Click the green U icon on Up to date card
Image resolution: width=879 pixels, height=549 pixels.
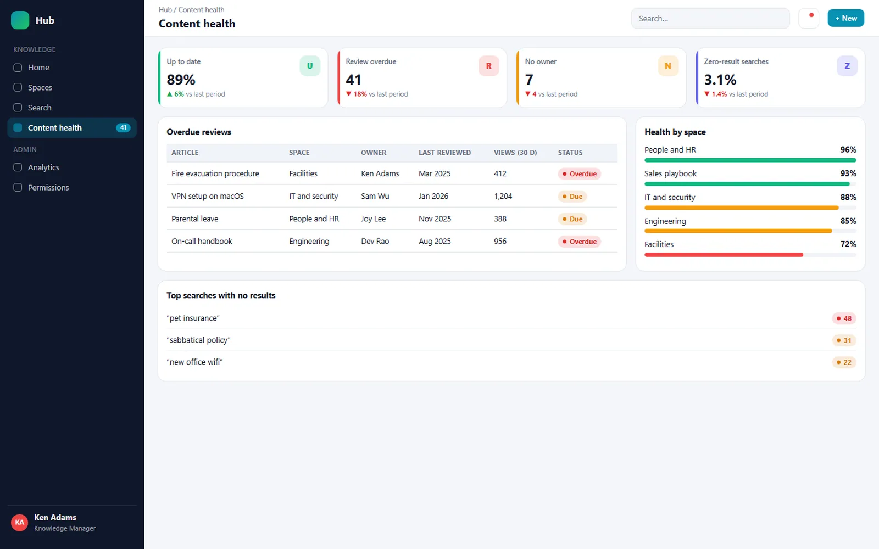310,66
